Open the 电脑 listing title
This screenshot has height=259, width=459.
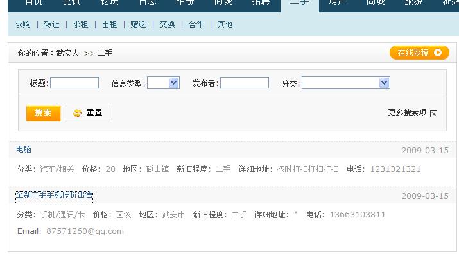(24, 149)
